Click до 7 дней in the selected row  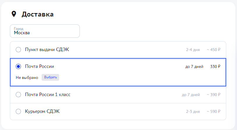point(194,66)
